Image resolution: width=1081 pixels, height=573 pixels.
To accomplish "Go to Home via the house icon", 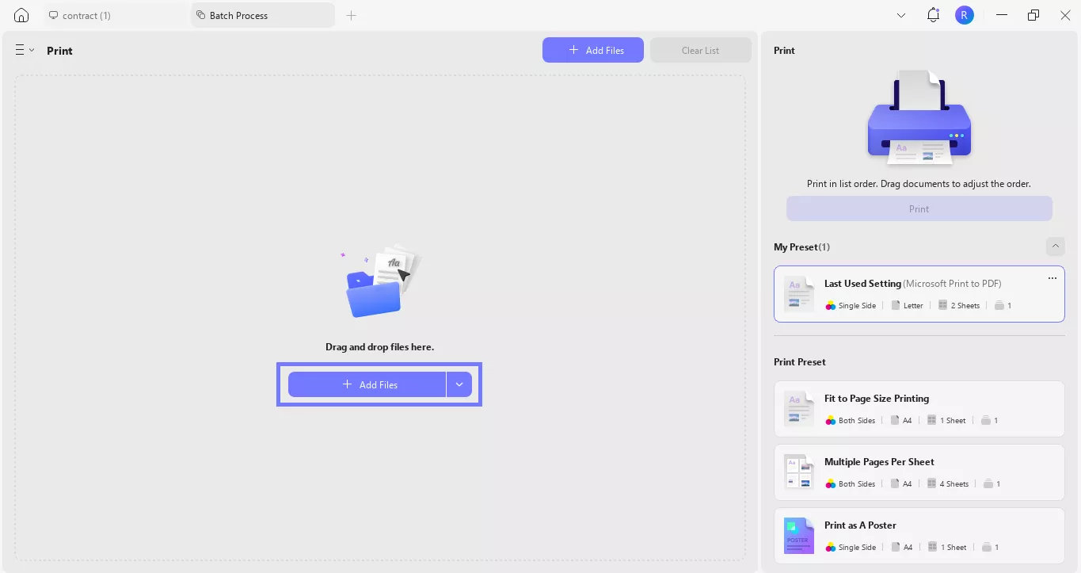I will click(21, 15).
